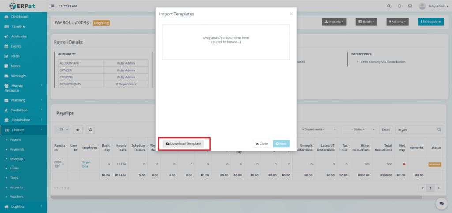Expand Distribution sidebar section

point(23,120)
